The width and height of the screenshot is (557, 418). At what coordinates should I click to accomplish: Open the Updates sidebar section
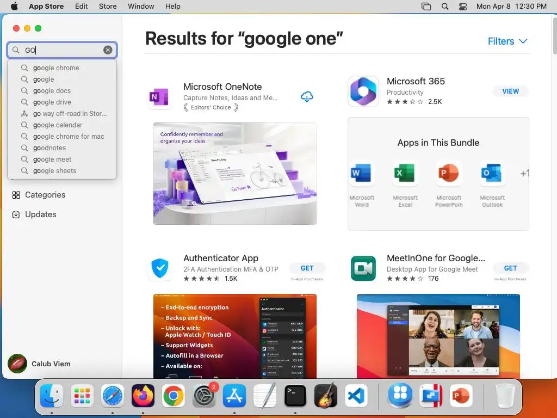(34, 214)
